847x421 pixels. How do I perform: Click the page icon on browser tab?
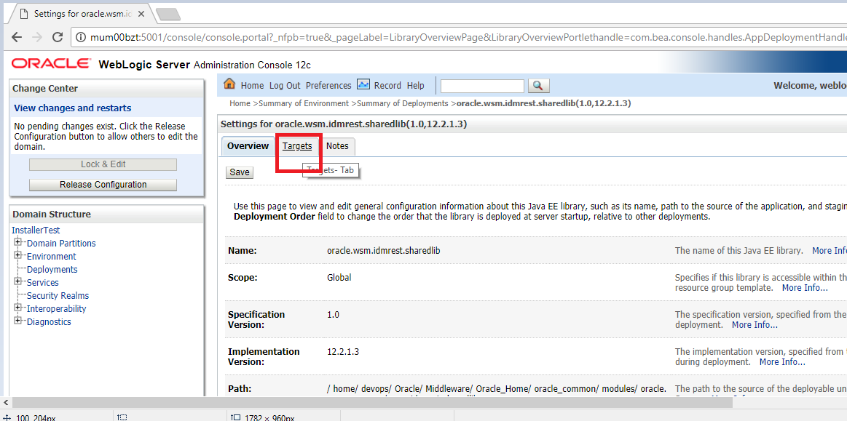(x=24, y=14)
